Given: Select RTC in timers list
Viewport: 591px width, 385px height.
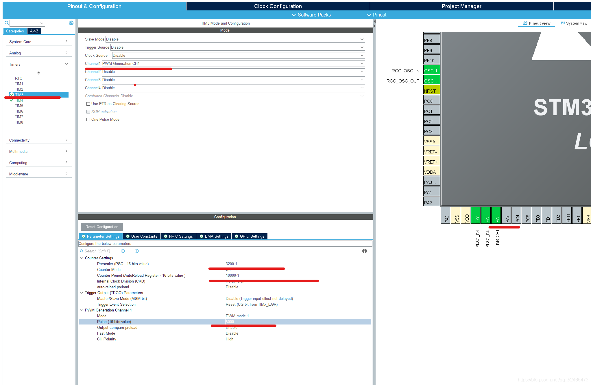Looking at the screenshot, I should pos(19,78).
